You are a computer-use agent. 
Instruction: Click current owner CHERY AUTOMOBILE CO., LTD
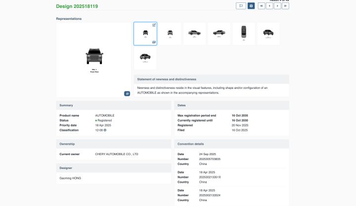pos(117,154)
